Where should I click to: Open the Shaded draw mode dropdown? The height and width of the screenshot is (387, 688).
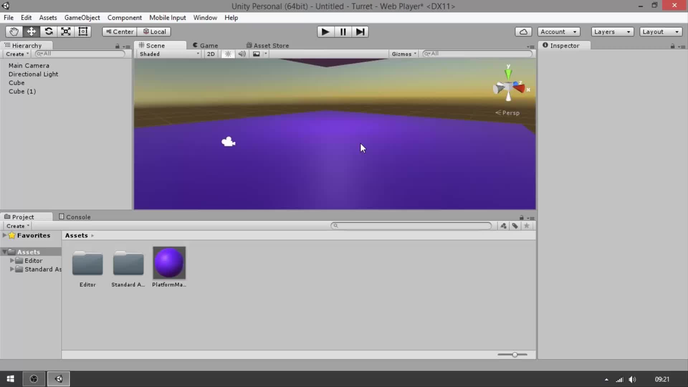168,54
